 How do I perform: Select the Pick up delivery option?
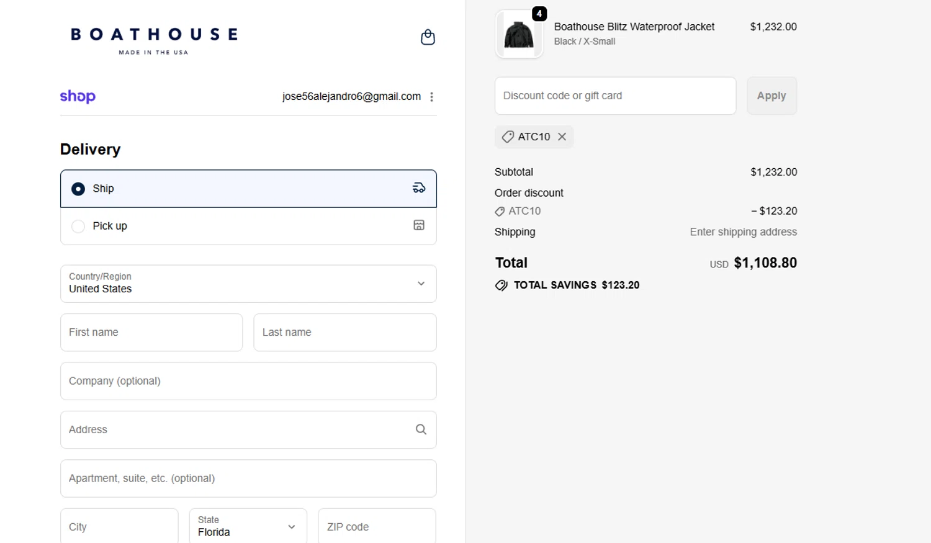78,226
